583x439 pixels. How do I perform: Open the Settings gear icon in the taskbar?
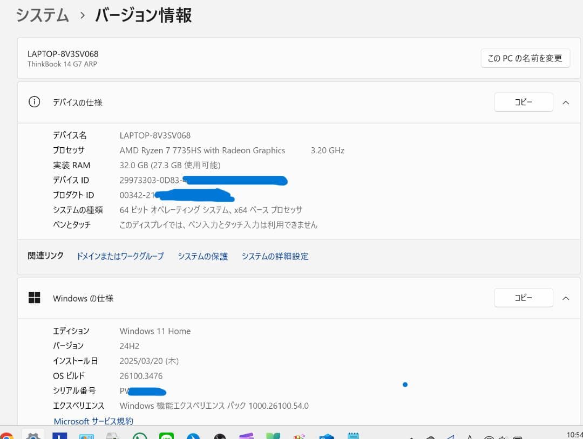[x=33, y=436]
